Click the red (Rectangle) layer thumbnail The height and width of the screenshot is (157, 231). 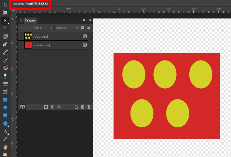click(28, 45)
